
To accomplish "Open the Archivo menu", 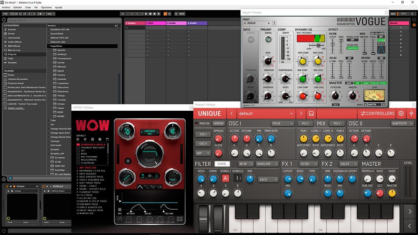I will pyautogui.click(x=6, y=7).
